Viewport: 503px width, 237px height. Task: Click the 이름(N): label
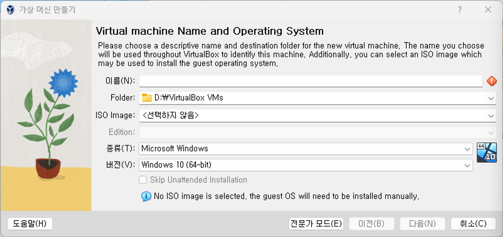click(x=120, y=81)
